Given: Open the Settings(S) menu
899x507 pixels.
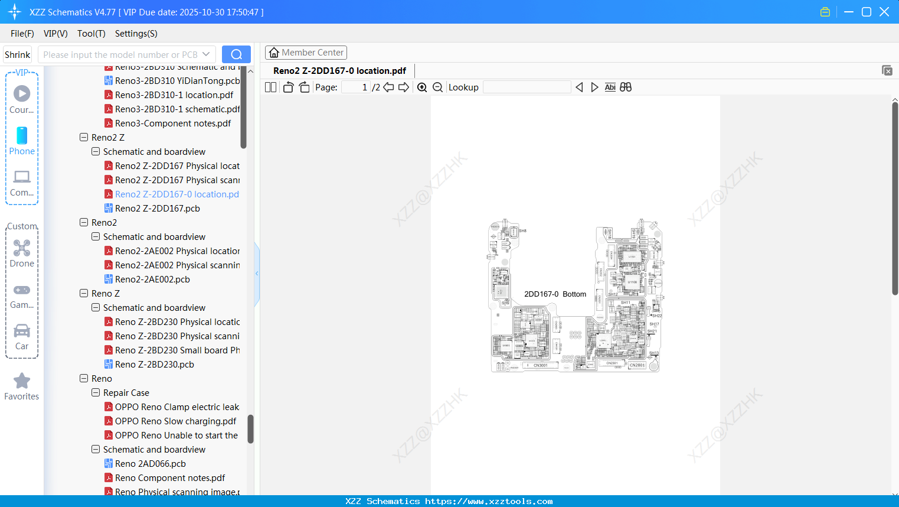Looking at the screenshot, I should point(136,34).
